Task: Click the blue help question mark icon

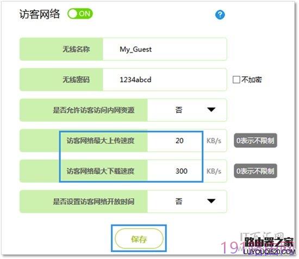Action: tap(220, 15)
